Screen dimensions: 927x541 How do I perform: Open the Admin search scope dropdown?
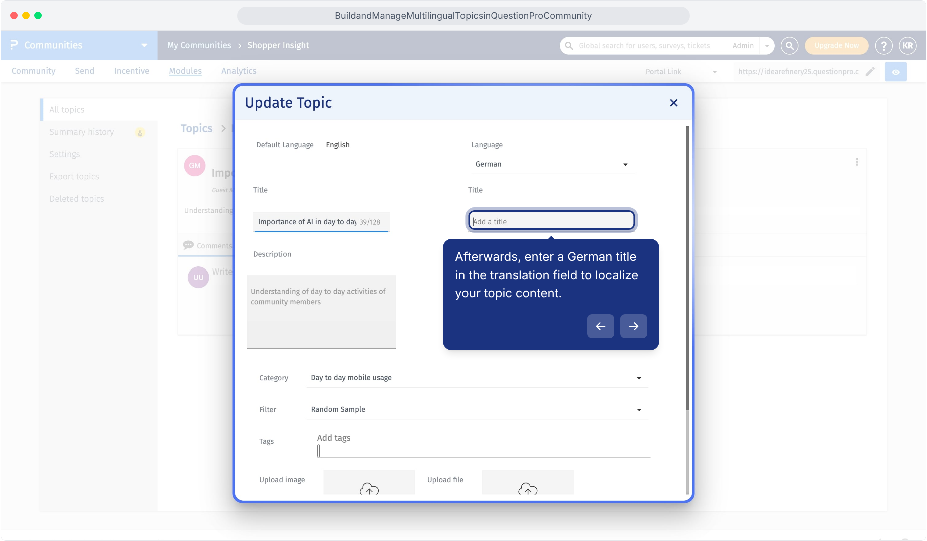pyautogui.click(x=767, y=46)
